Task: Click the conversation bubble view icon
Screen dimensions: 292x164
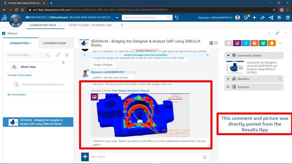Action: [216, 43]
